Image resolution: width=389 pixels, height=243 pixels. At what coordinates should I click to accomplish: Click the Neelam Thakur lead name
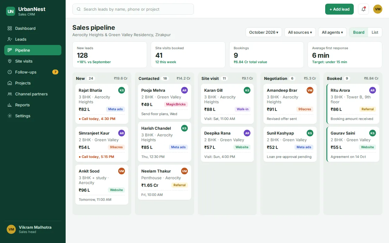click(156, 171)
